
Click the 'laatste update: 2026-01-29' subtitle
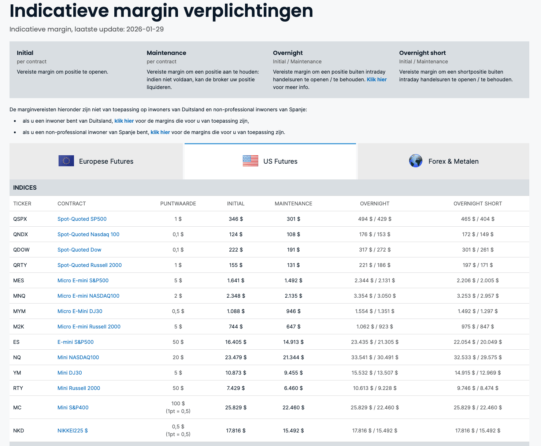(x=119, y=29)
